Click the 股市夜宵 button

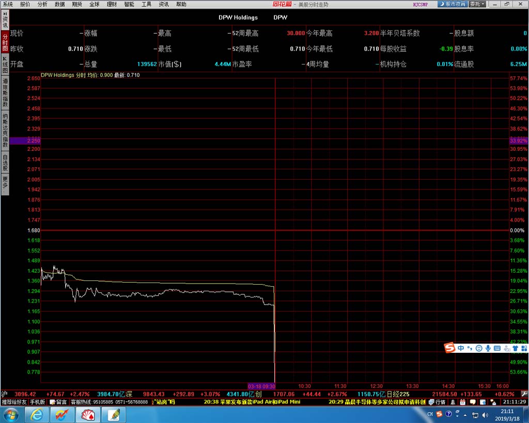pyautogui.click(x=453, y=4)
